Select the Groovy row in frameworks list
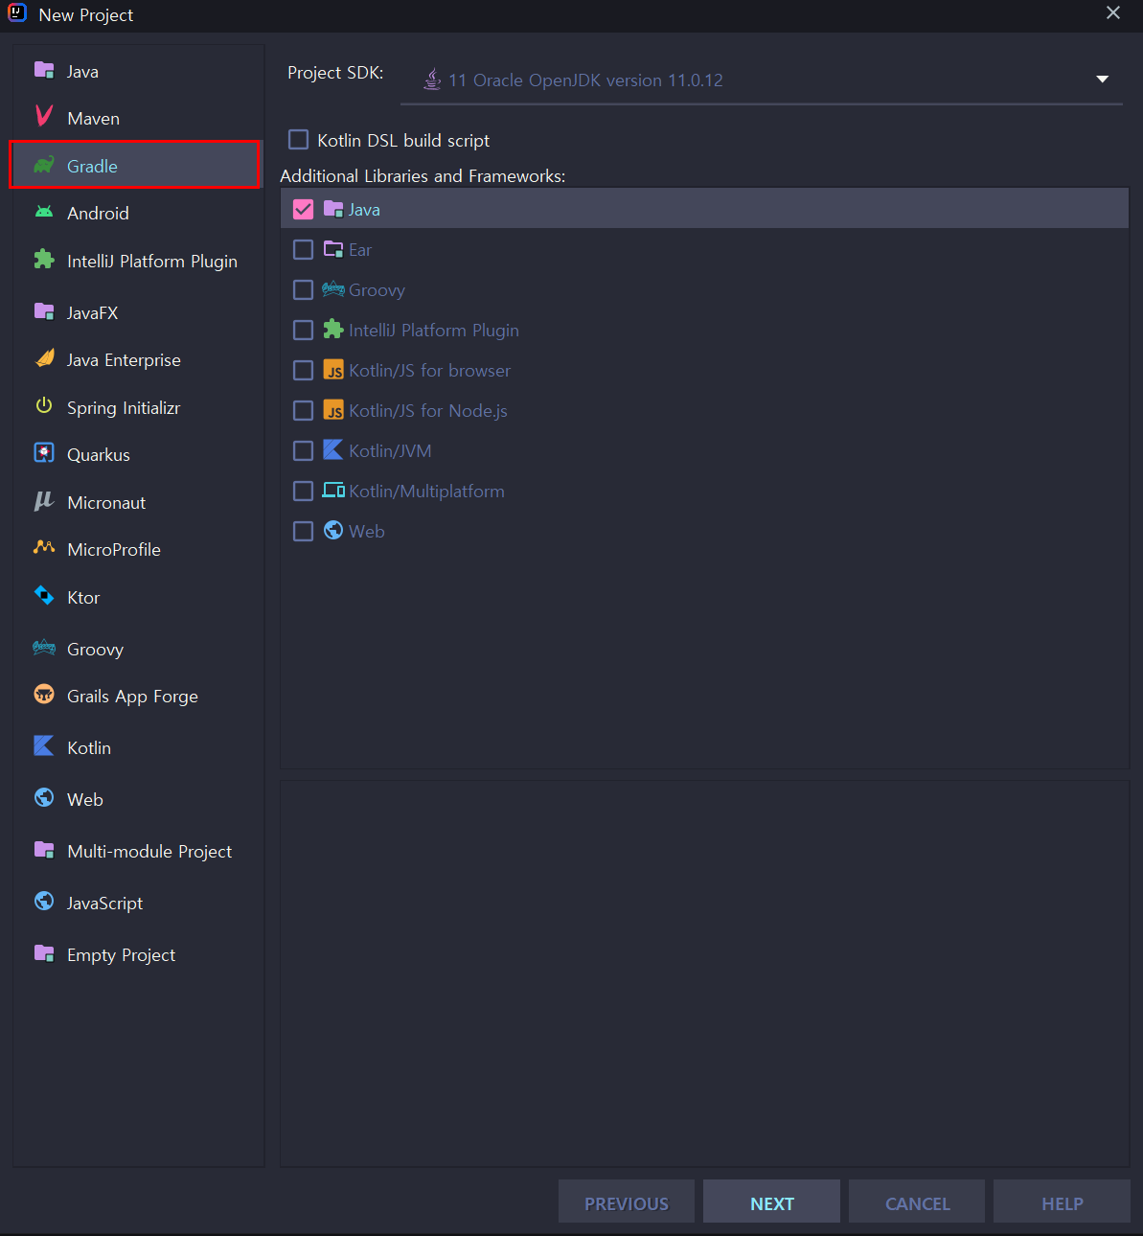Screen dimensions: 1143x1236 704,289
